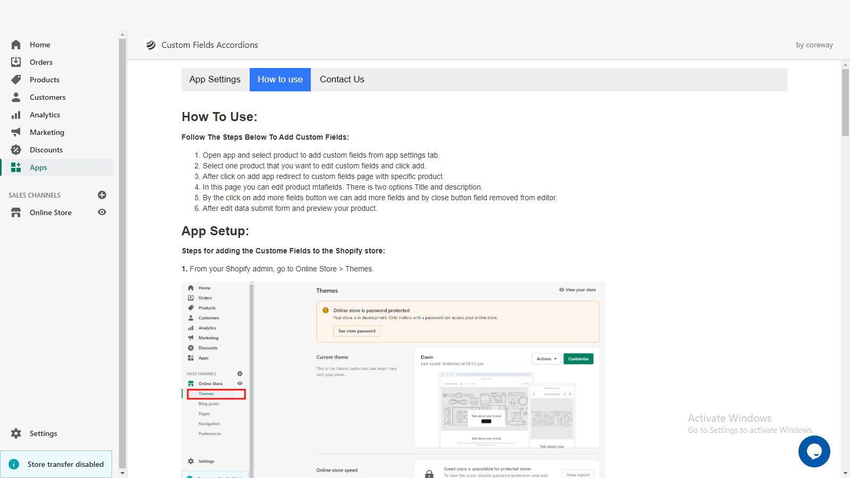Open the Apps menu item
Viewport: 850px width, 478px height.
[38, 167]
